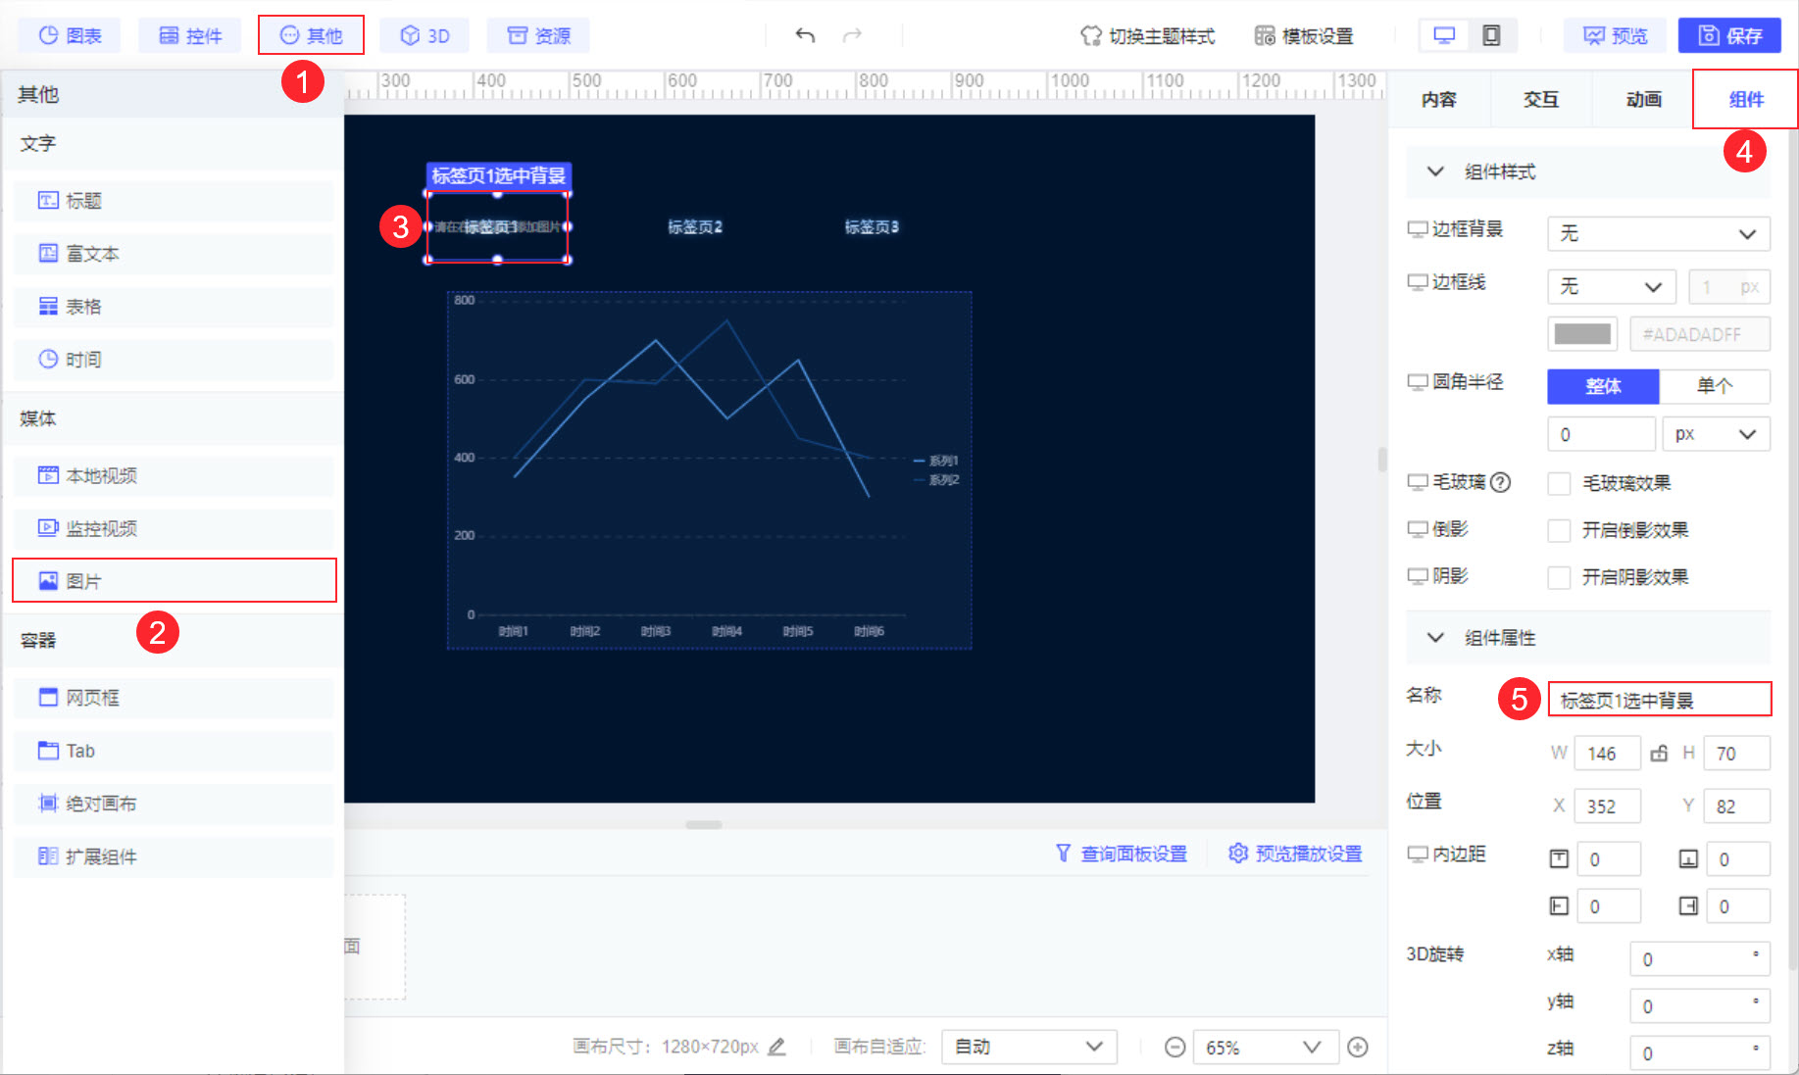
Task: Open the 画布自适应 dropdown
Action: click(1029, 1047)
